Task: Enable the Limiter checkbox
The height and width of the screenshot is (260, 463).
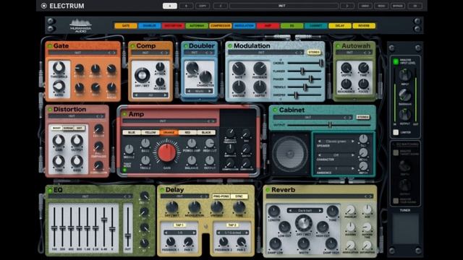Action: (x=396, y=132)
